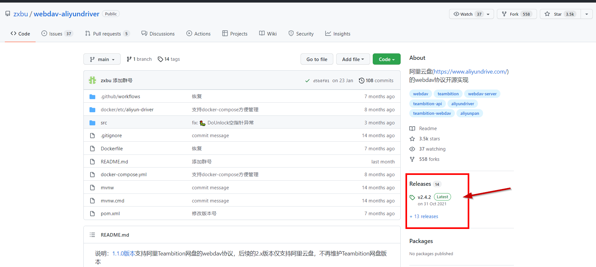The image size is (596, 267).
Task: Select the aliyundriver topic tag
Action: pos(463,104)
